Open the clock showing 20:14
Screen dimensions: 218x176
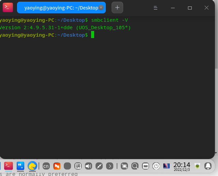click(181, 166)
